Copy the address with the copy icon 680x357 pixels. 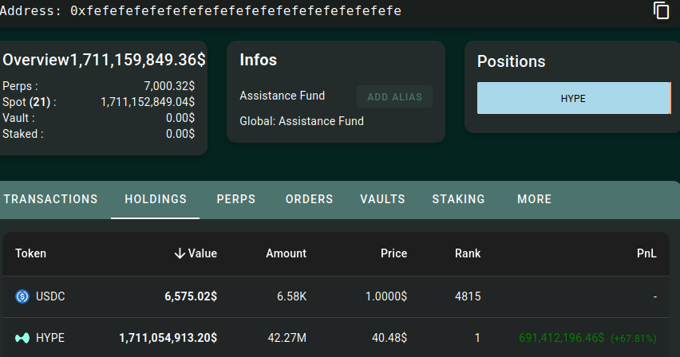[x=661, y=10]
